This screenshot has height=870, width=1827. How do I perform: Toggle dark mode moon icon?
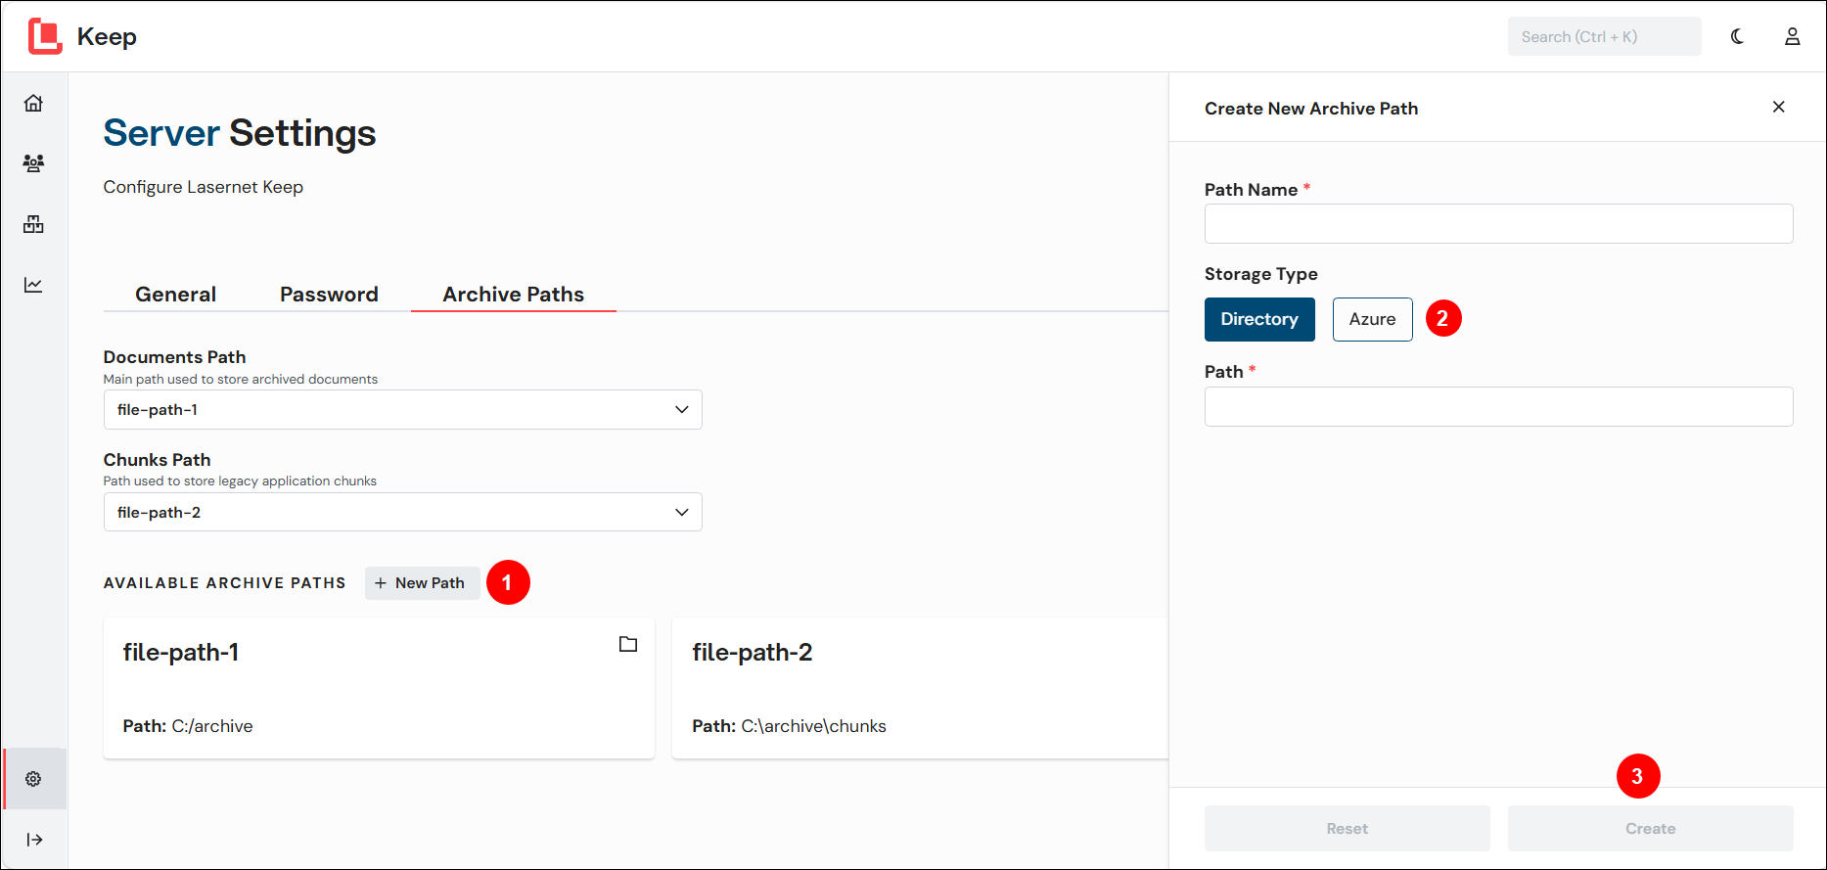click(1737, 36)
